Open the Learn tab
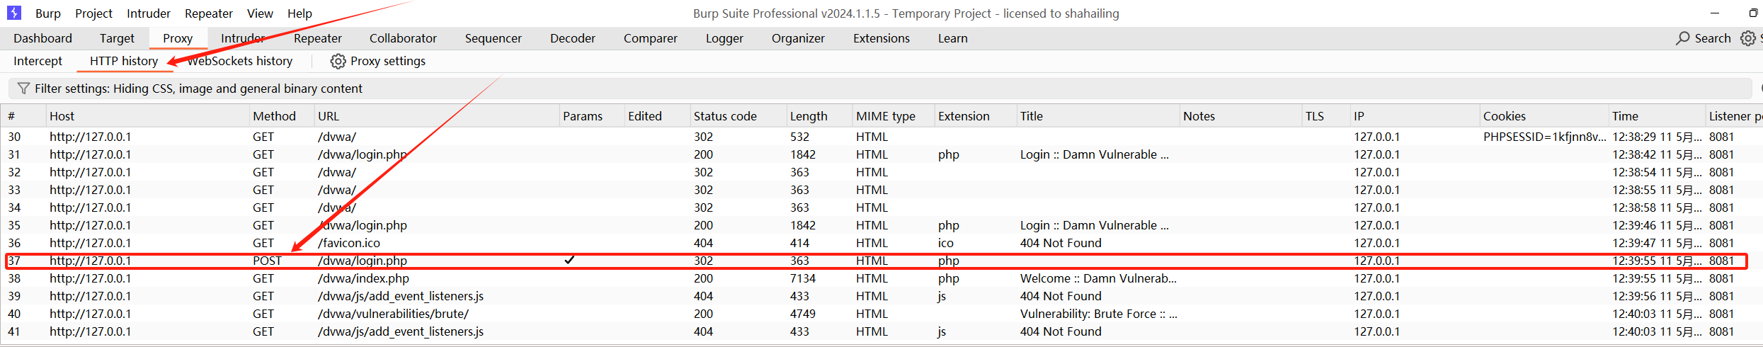The image size is (1763, 347). 953,38
